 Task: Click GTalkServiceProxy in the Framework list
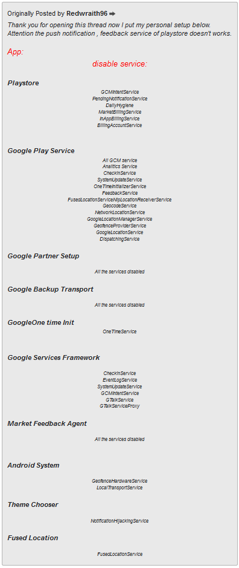(119, 406)
